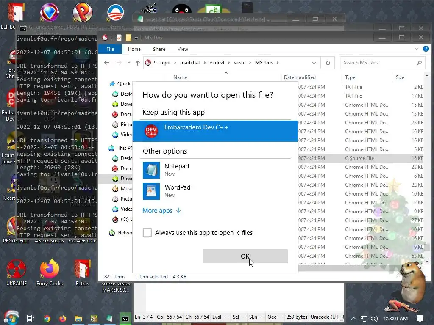Select Chrome HTML document 63 KB row

pyautogui.click(x=361, y=256)
